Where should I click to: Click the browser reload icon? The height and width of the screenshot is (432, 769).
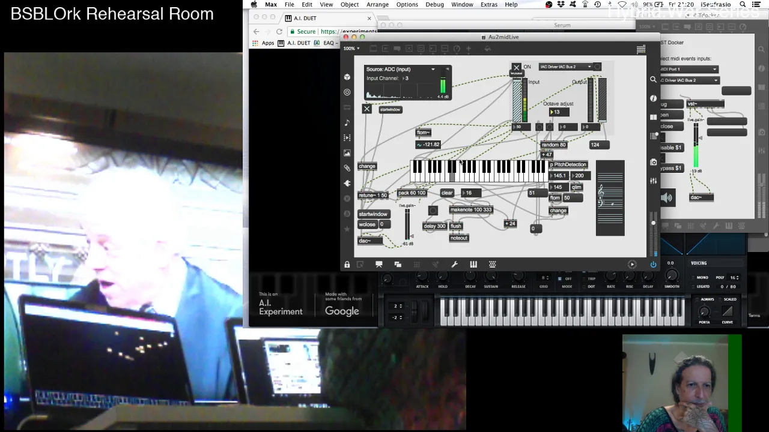pyautogui.click(x=279, y=31)
